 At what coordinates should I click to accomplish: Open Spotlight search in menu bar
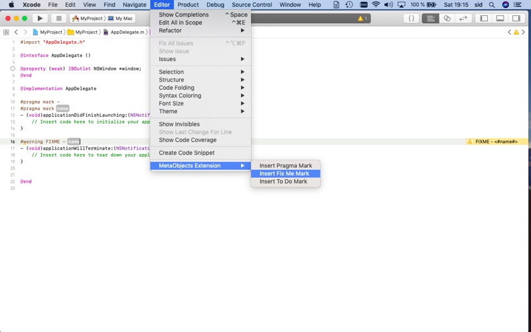(492, 5)
